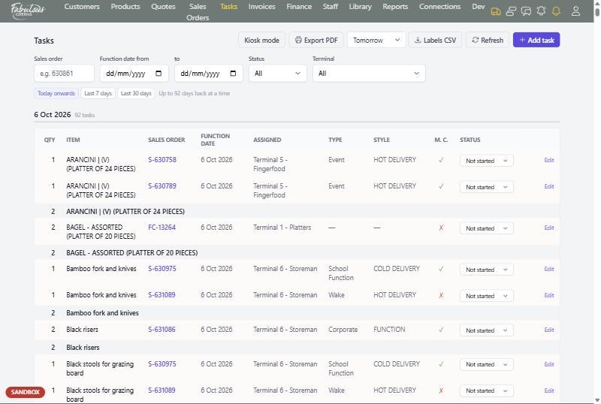Open the Terminal filter dropdown

pos(369,73)
